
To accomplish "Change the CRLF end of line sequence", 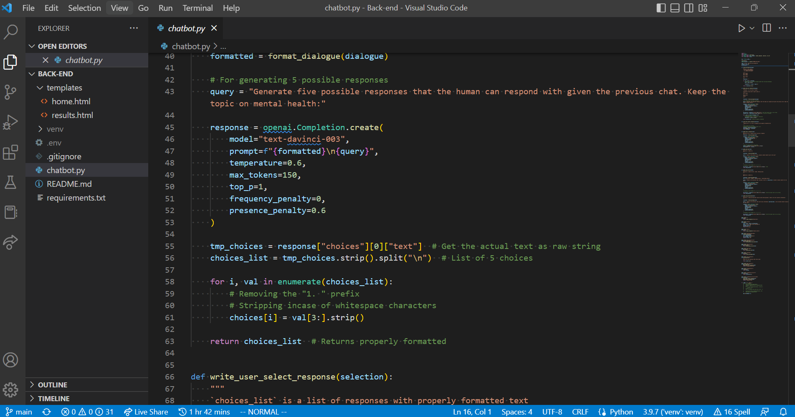I will coord(580,412).
